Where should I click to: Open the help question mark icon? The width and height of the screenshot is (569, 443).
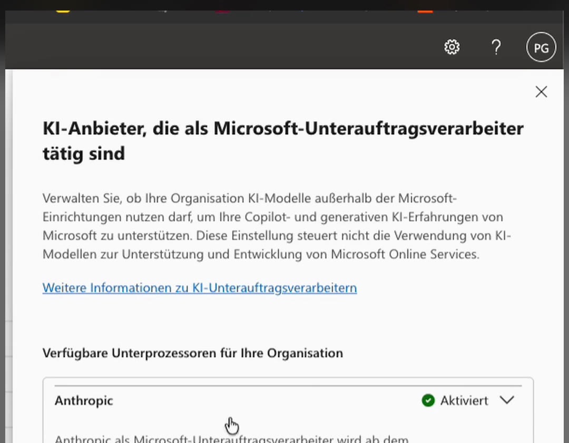coord(496,47)
